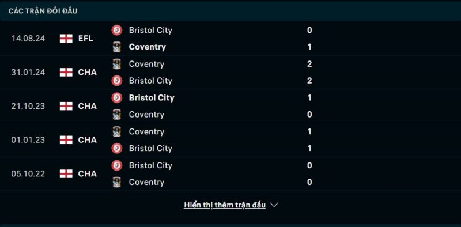The width and height of the screenshot is (461, 227).
Task: Open Bristol City name in 01.01.23 match
Action: point(150,149)
